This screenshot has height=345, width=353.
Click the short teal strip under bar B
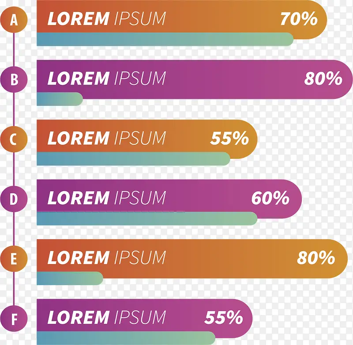pyautogui.click(x=60, y=99)
